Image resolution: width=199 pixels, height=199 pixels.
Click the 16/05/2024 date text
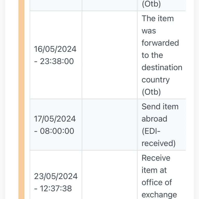[55, 49]
